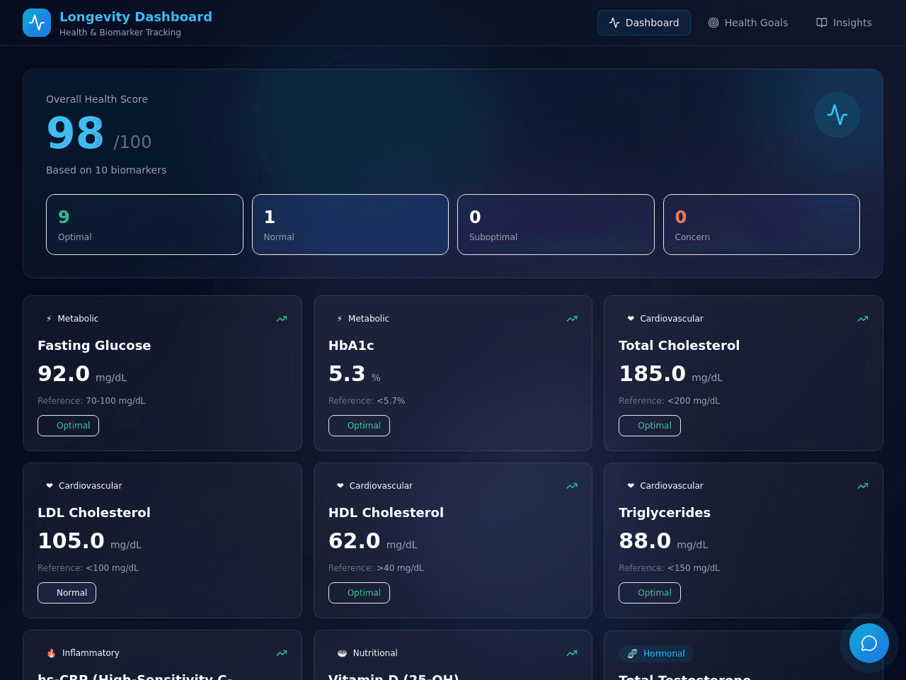906x680 pixels.
Task: Click the "Reference: <150 mg/dL" text
Action: (x=669, y=568)
